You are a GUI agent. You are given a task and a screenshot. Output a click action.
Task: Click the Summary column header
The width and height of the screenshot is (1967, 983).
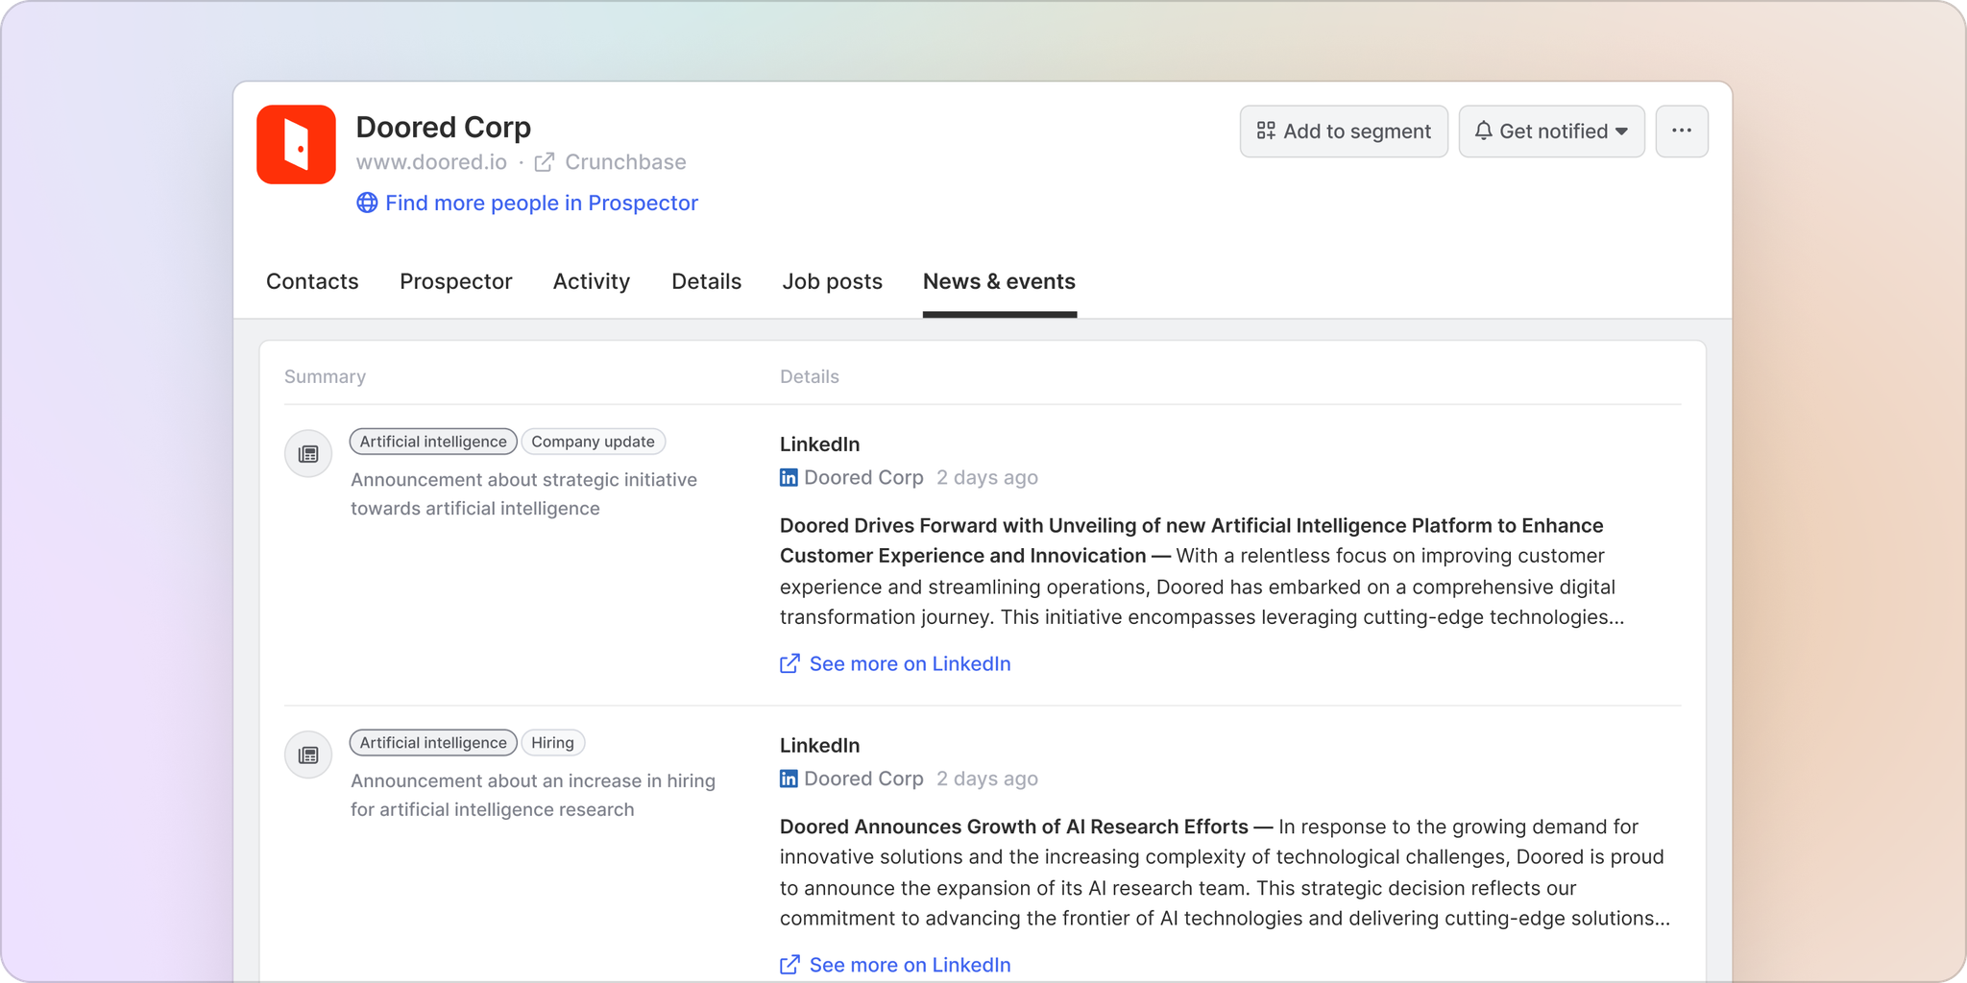click(325, 376)
